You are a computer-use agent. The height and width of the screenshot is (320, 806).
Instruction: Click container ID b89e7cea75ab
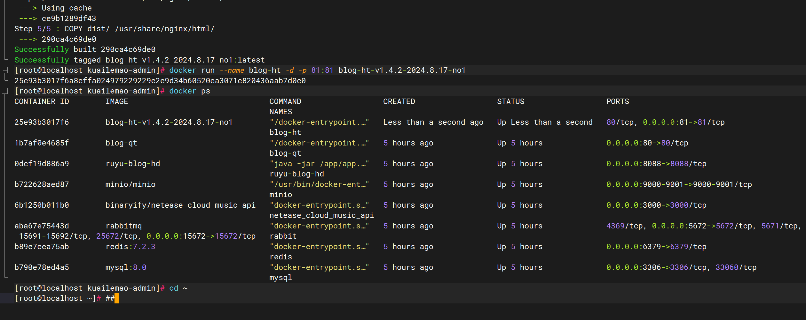(x=42, y=247)
